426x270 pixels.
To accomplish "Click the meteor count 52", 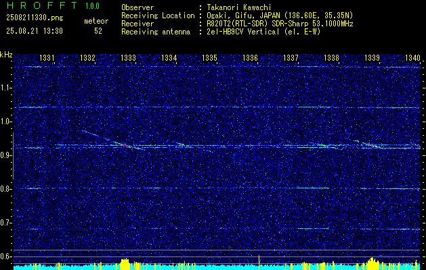I will (x=98, y=31).
